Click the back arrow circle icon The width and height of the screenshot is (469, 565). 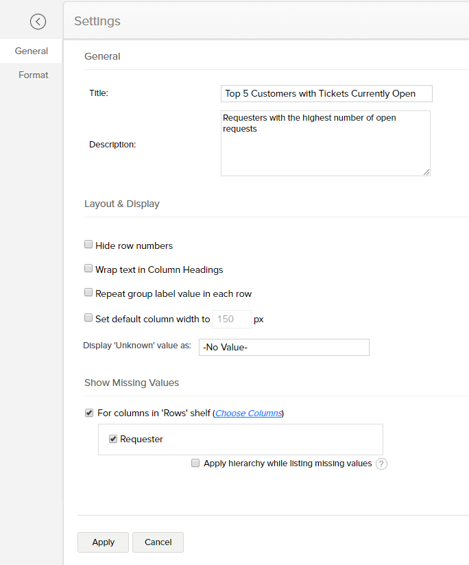(38, 22)
